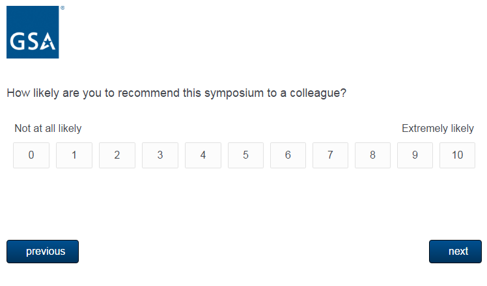Click the symposium recommendation question text
This screenshot has height=286, width=487.
coord(176,93)
